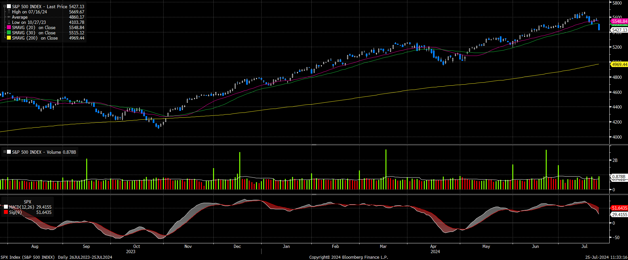The image size is (628, 260).
Task: Click the 'SPX' title in MACD legend
Action: click(28, 202)
